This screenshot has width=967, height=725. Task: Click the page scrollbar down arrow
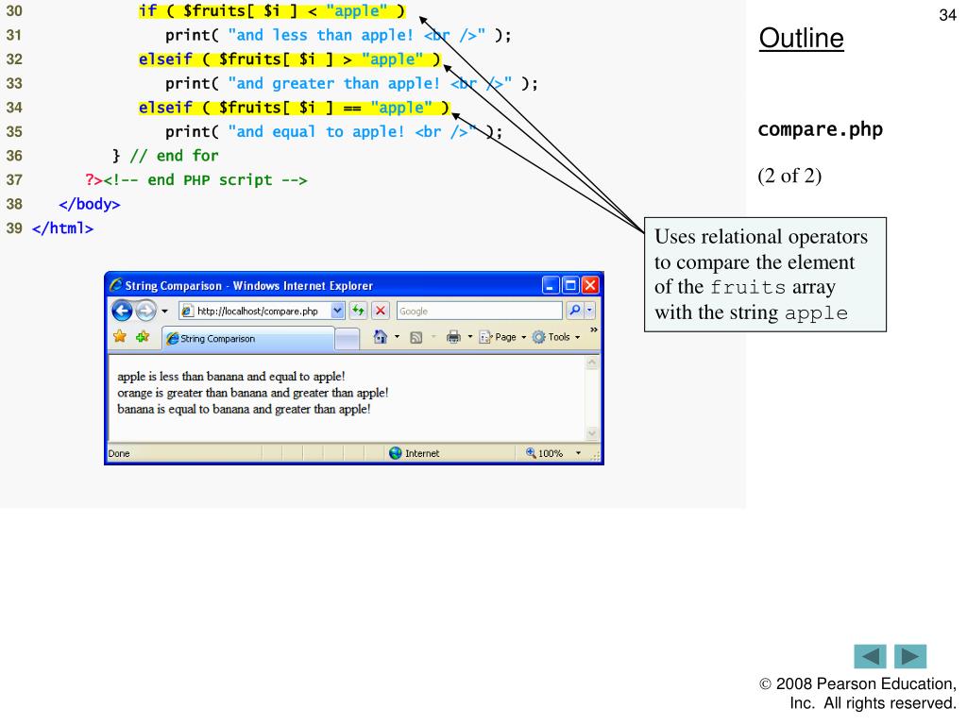point(592,433)
